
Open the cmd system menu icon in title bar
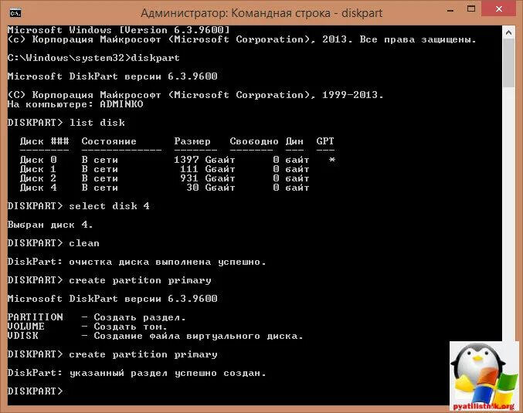[x=15, y=13]
